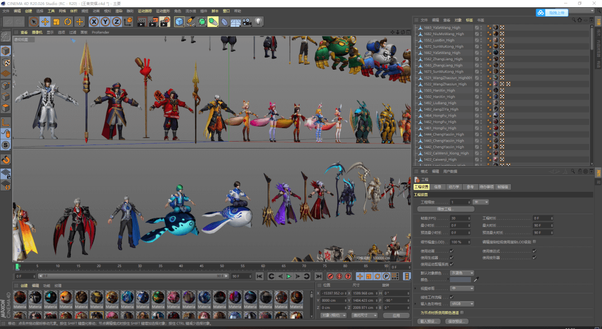Click the Record Active Objects button
The image size is (602, 329).
(331, 276)
